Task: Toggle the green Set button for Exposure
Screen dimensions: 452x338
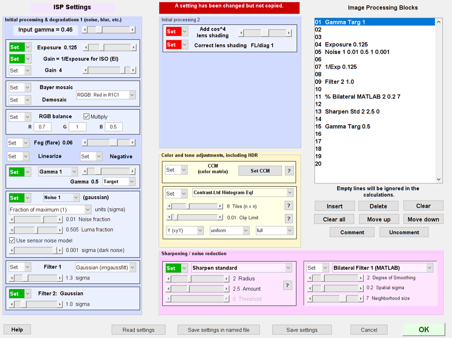Action: pos(15,47)
